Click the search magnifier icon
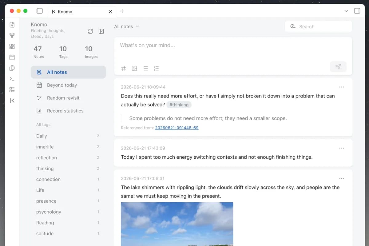The image size is (369, 246). tap(293, 26)
